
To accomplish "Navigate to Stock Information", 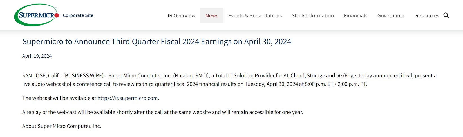I will (313, 16).
